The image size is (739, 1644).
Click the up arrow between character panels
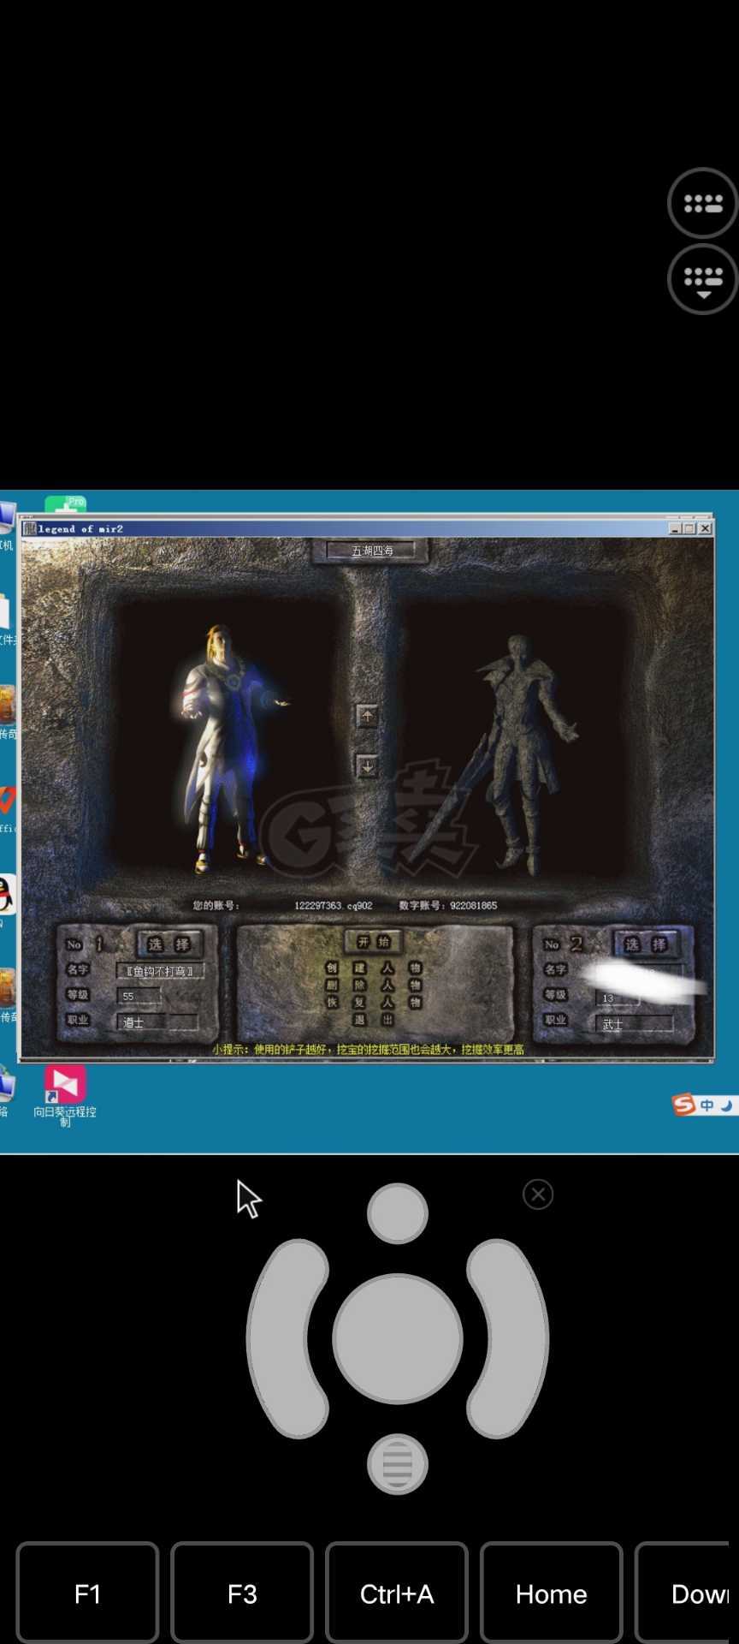(367, 716)
